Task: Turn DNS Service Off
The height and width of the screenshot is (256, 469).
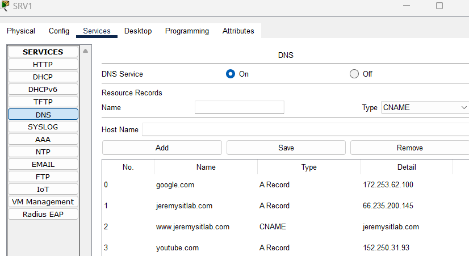Action: [x=354, y=74]
